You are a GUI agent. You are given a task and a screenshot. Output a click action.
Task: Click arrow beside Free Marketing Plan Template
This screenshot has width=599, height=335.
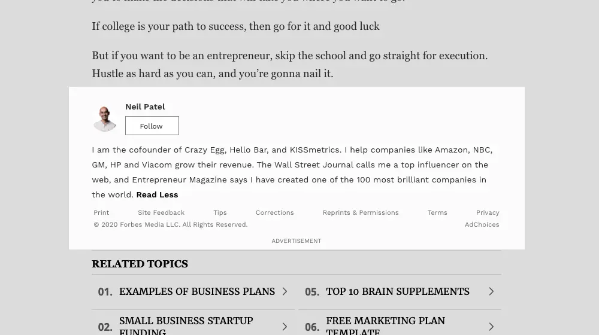point(491,327)
